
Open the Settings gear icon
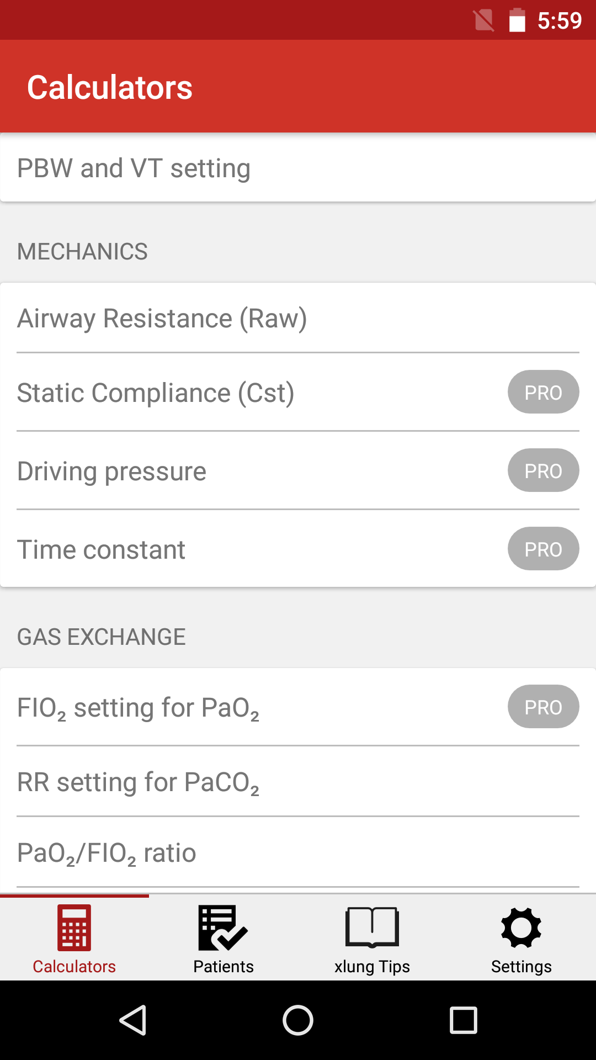[x=521, y=928]
